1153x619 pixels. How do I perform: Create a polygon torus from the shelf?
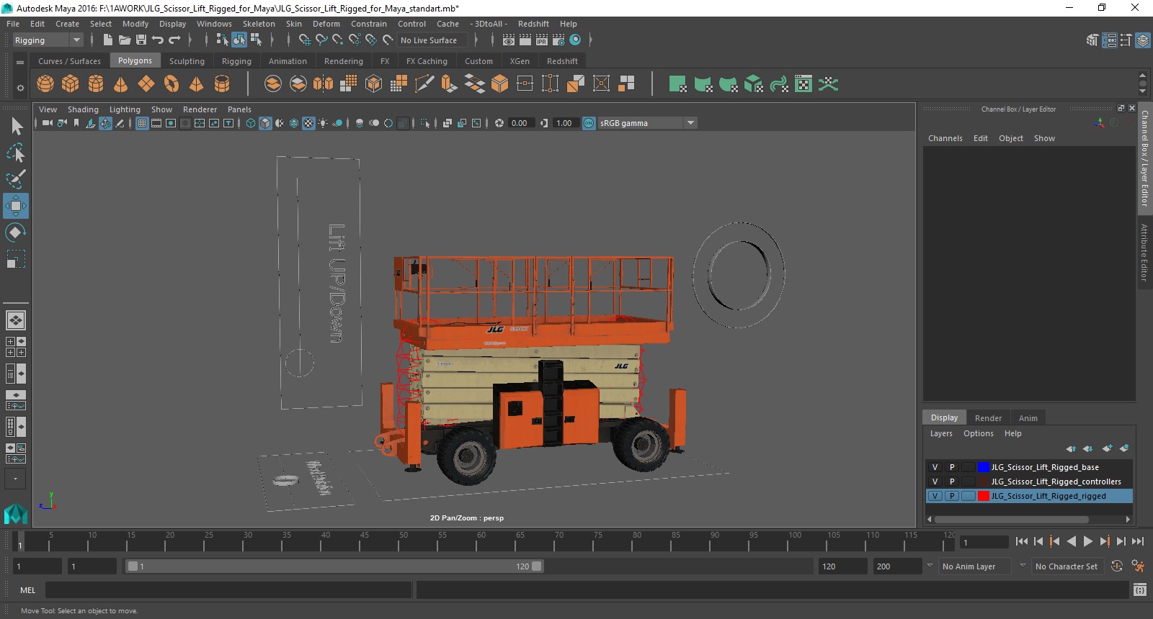click(172, 84)
